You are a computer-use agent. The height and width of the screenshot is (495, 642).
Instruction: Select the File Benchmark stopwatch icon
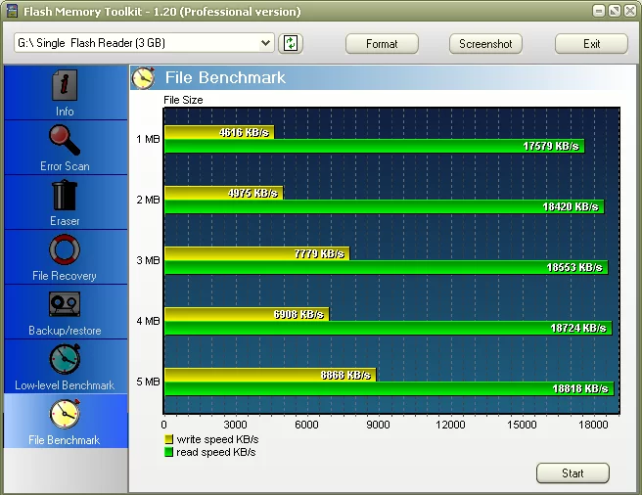click(65, 414)
